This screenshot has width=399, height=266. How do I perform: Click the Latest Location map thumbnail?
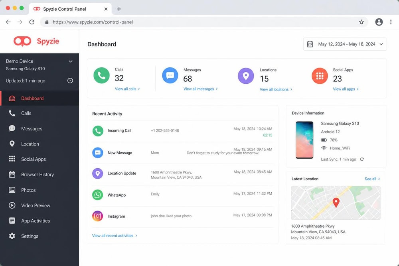coord(336,203)
